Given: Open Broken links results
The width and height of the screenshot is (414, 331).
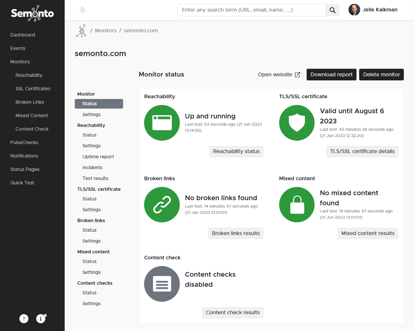Looking at the screenshot, I should (x=236, y=233).
